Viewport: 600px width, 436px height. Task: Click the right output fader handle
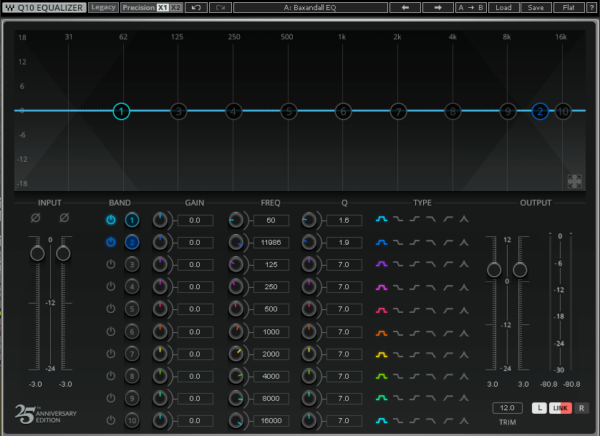click(x=520, y=270)
